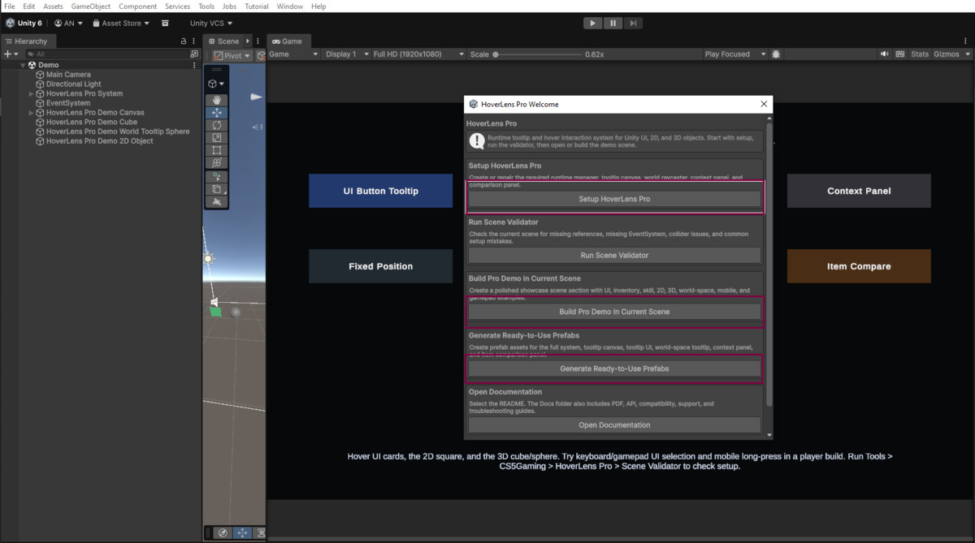
Task: Click the Step frame button
Action: (x=634, y=24)
